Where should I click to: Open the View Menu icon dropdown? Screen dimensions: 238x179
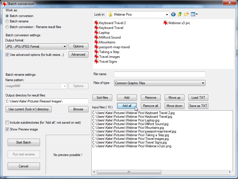(194, 14)
